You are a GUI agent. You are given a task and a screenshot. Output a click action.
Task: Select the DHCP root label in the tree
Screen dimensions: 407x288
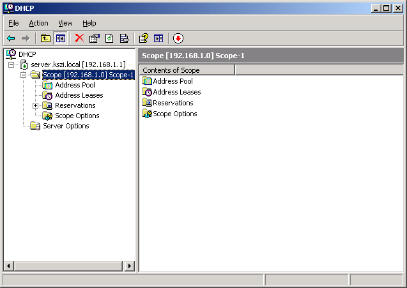[x=27, y=54]
